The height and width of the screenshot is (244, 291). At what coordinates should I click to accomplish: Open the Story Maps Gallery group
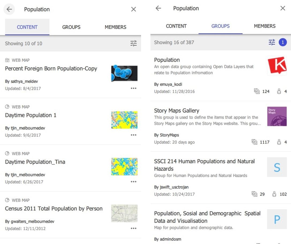[x=177, y=111]
